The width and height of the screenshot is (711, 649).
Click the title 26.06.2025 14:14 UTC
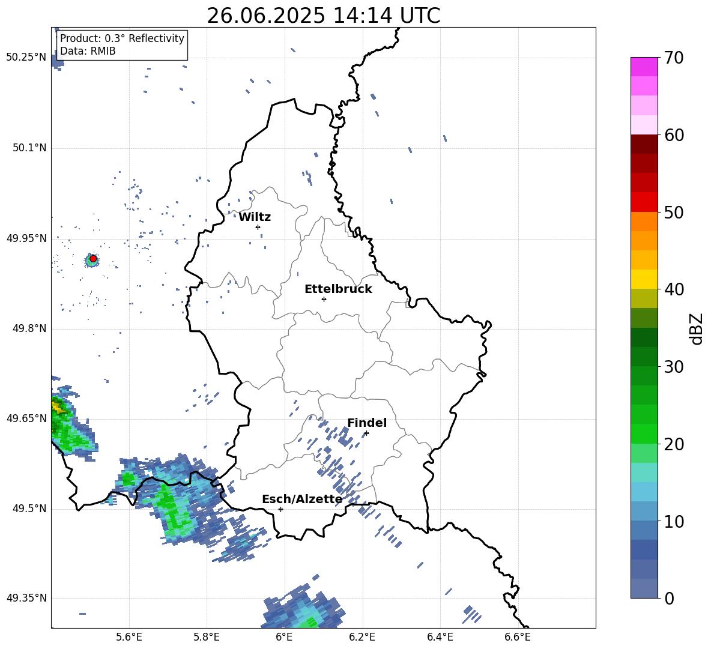click(x=324, y=16)
